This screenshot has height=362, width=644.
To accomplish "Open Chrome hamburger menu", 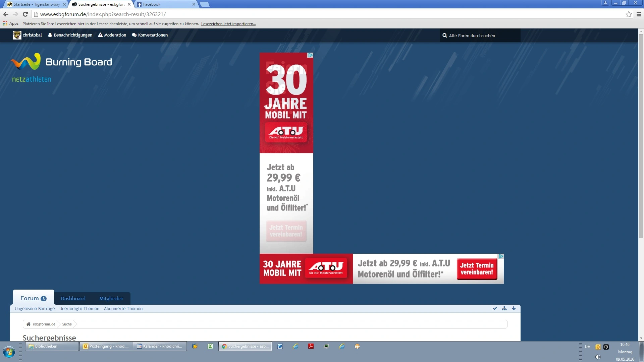I will coord(639,14).
